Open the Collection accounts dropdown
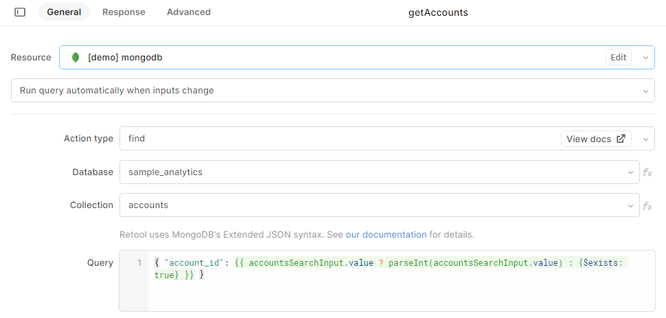The image size is (666, 318). point(378,205)
